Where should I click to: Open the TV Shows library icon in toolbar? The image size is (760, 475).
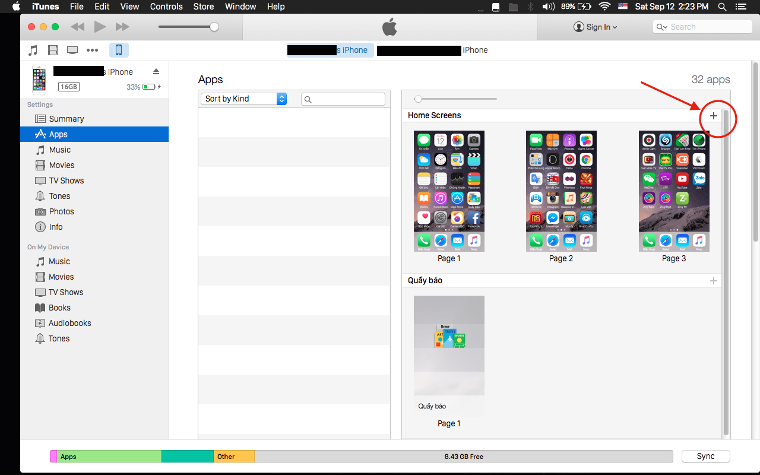pyautogui.click(x=72, y=50)
